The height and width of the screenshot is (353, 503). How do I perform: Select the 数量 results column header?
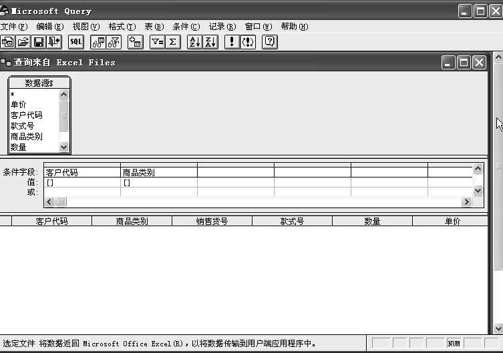pos(373,221)
